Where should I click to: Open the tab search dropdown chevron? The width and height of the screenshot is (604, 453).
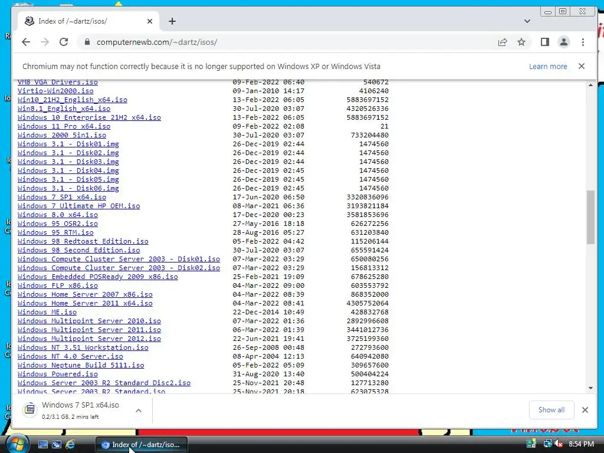tap(527, 21)
